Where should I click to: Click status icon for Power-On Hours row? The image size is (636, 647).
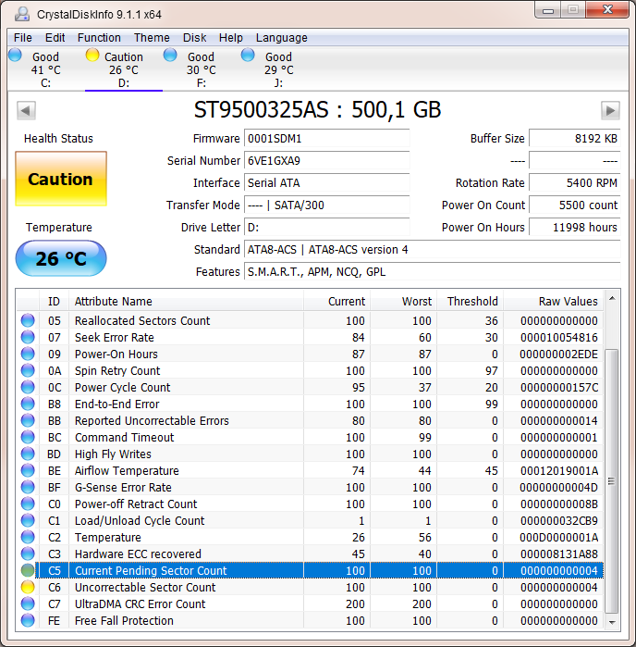(x=28, y=354)
